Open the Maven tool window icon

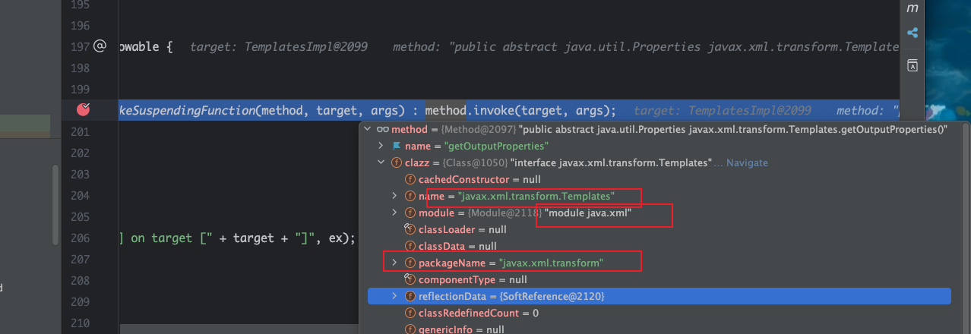[912, 8]
